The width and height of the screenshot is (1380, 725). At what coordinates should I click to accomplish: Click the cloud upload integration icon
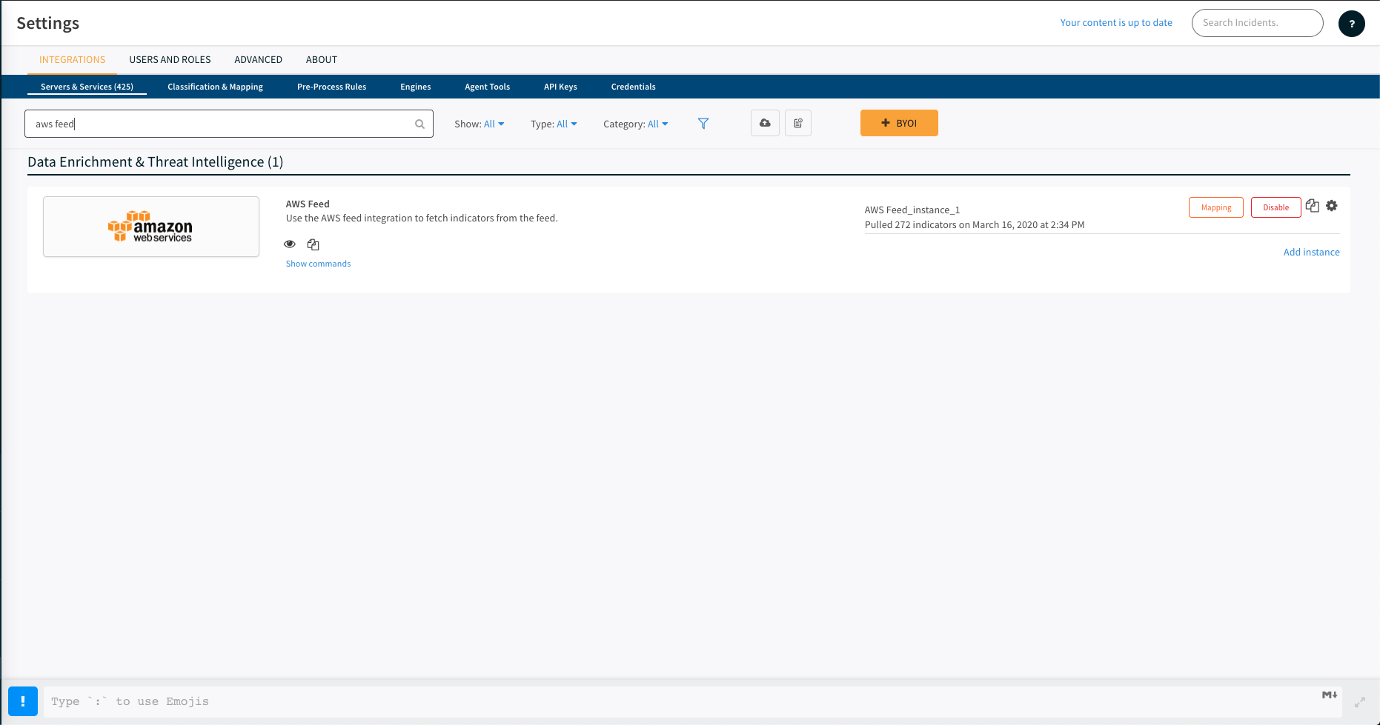(765, 123)
